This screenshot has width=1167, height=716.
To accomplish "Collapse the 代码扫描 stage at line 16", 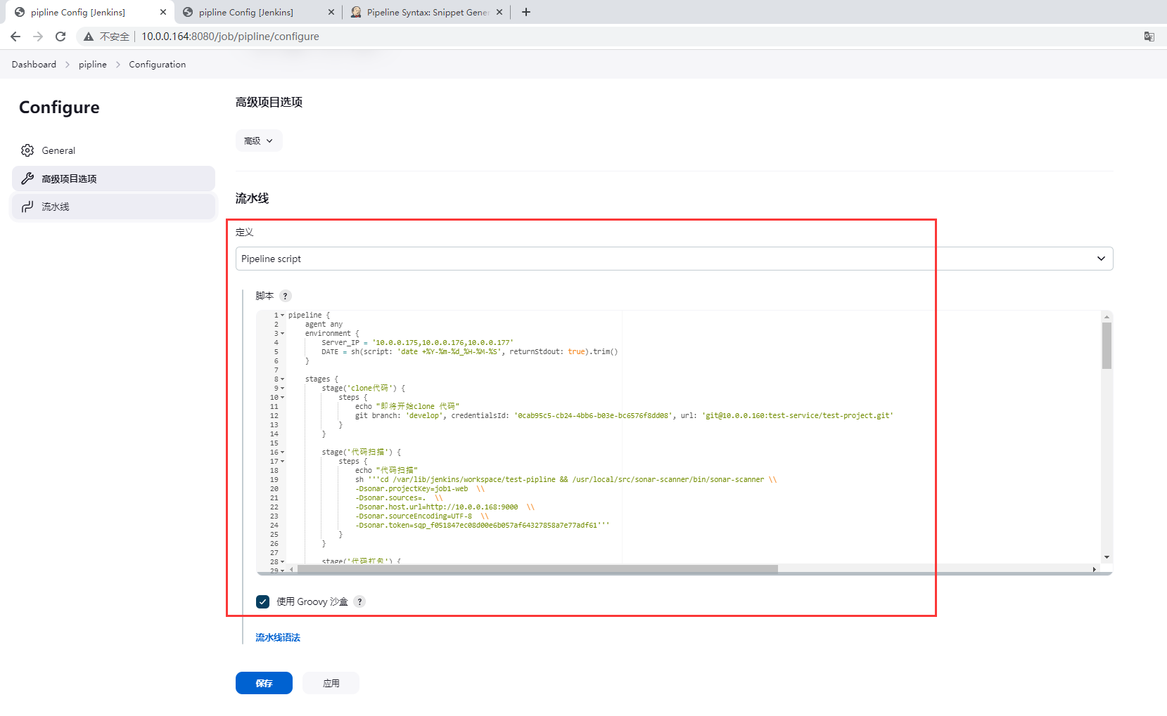I will pos(283,453).
